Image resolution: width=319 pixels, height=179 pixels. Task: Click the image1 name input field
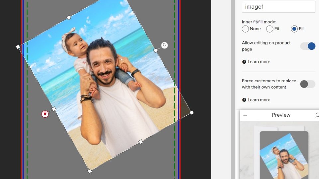pos(278,7)
